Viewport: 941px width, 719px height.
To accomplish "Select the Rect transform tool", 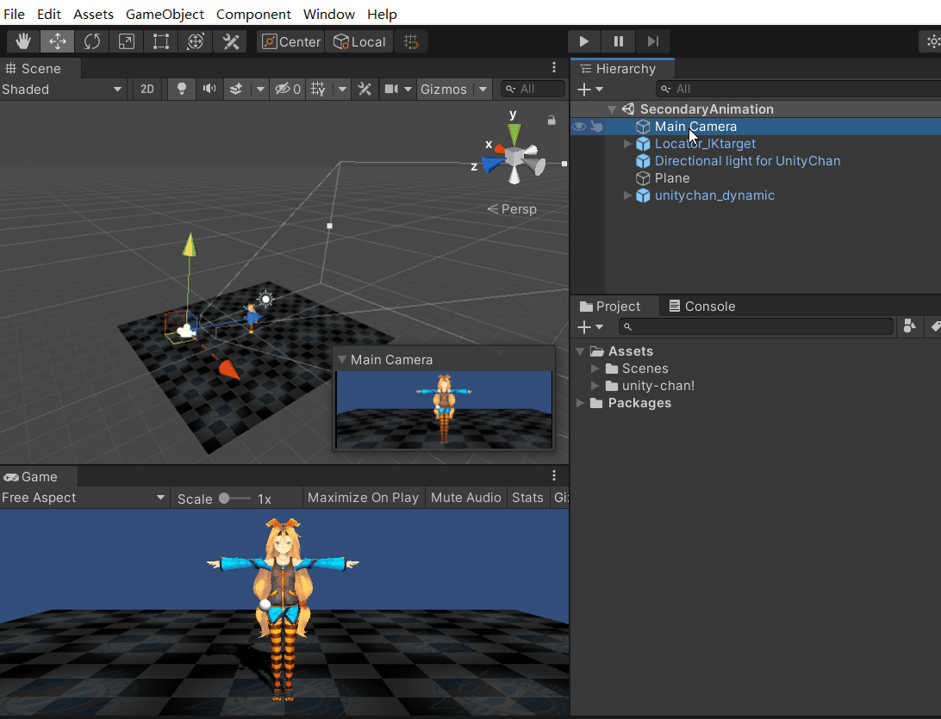I will pos(161,41).
